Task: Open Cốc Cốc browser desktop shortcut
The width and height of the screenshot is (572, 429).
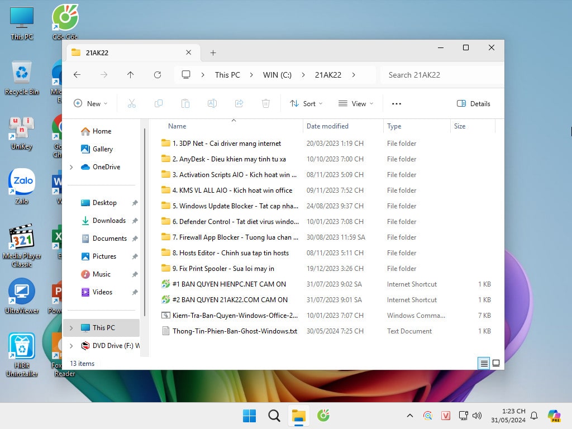Action: [65, 22]
